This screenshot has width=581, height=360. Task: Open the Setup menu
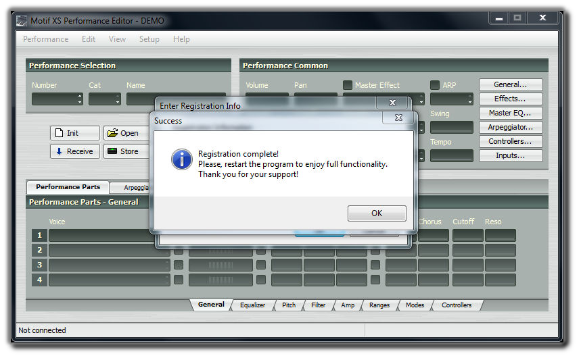(x=149, y=39)
